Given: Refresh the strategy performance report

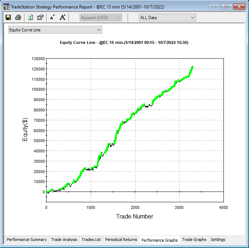Looking at the screenshot, I should [x=31, y=17].
